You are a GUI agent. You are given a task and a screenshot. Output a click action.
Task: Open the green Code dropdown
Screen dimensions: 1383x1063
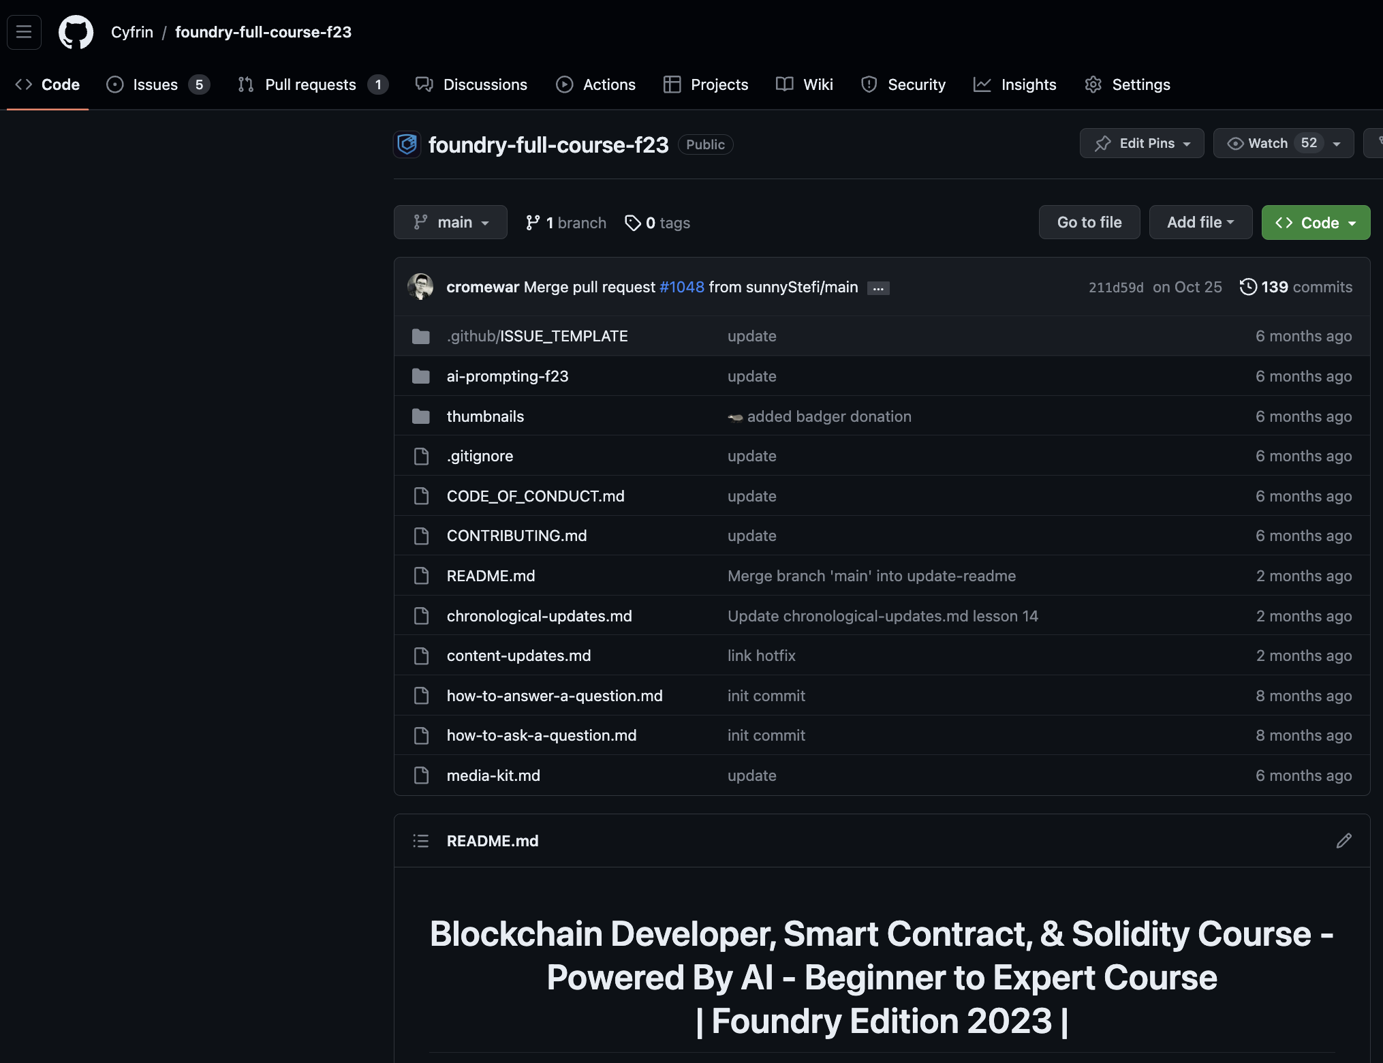click(1316, 222)
